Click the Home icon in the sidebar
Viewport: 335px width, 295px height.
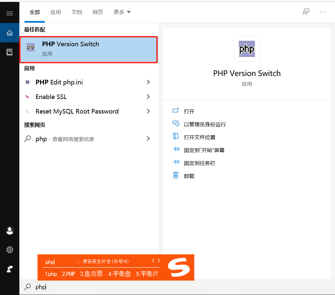[10, 33]
